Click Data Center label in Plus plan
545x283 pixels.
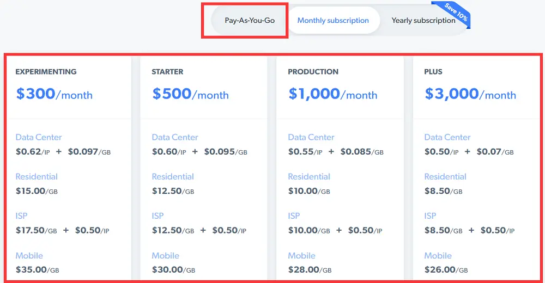pyautogui.click(x=447, y=137)
